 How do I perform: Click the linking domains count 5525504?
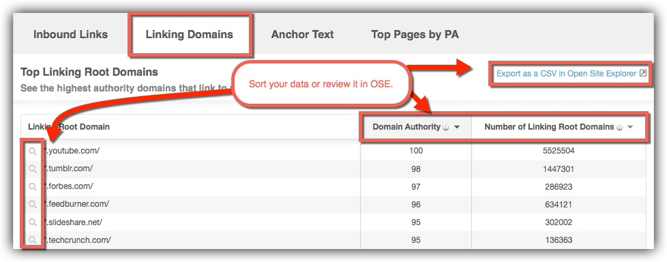559,151
